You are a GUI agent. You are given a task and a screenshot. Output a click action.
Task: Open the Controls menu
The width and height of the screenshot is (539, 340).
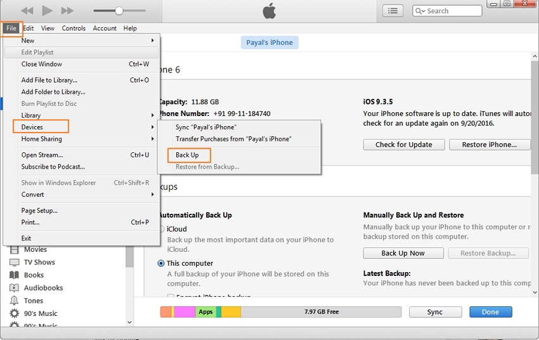coord(74,28)
